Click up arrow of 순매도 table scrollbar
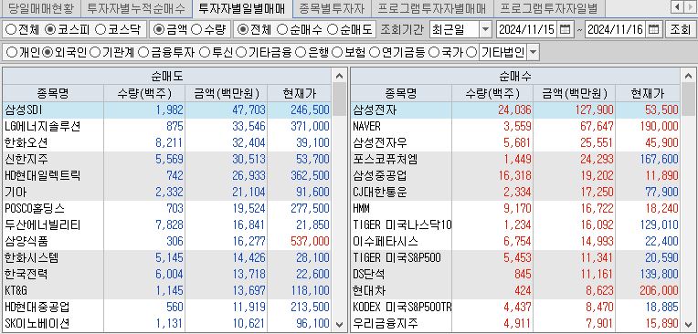The image size is (698, 334). 339,76
